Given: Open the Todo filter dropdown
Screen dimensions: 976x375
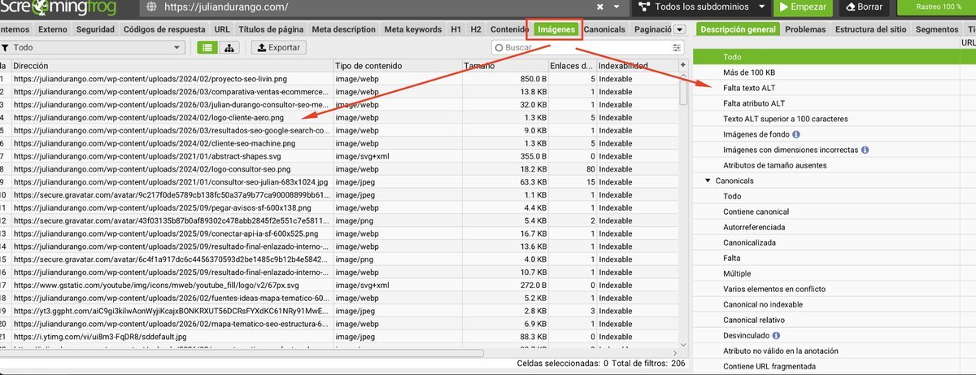Looking at the screenshot, I should [92, 48].
